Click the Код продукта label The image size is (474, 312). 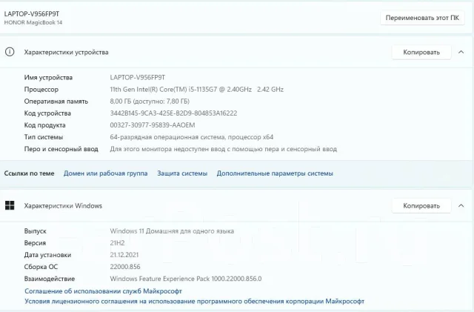44,125
